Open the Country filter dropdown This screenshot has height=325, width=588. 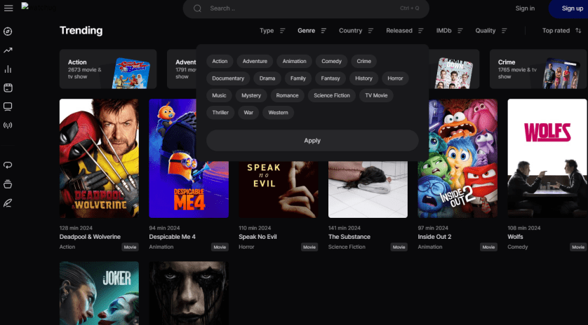[356, 31]
